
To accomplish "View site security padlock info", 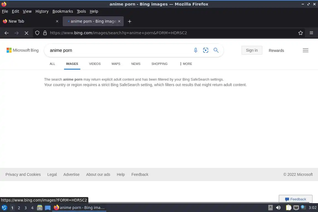I will [x=45, y=33].
